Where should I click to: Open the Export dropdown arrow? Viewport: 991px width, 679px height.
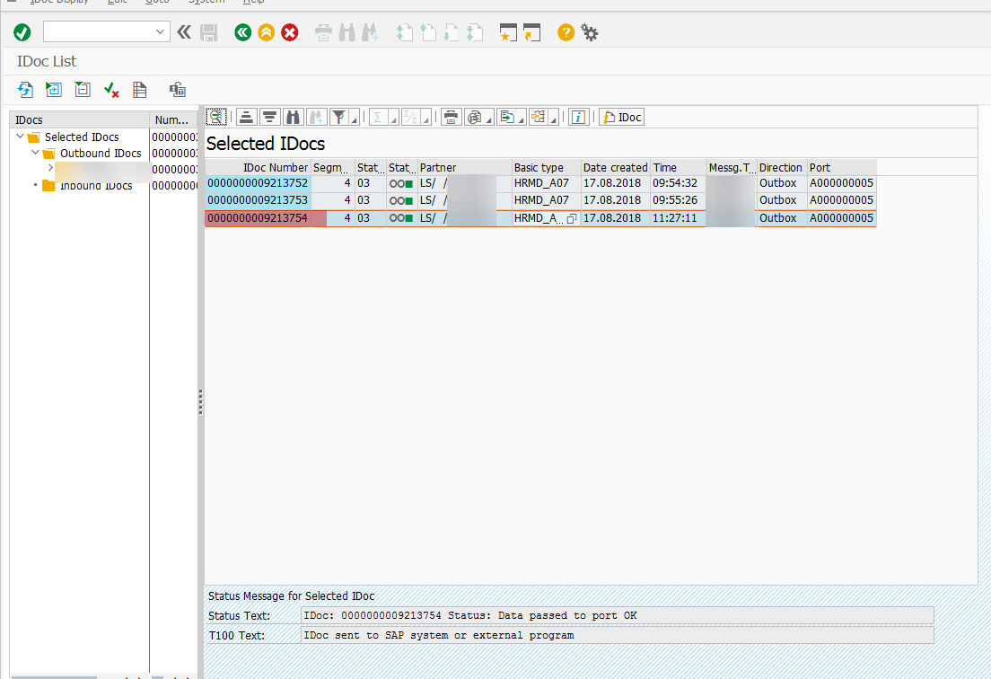click(522, 119)
